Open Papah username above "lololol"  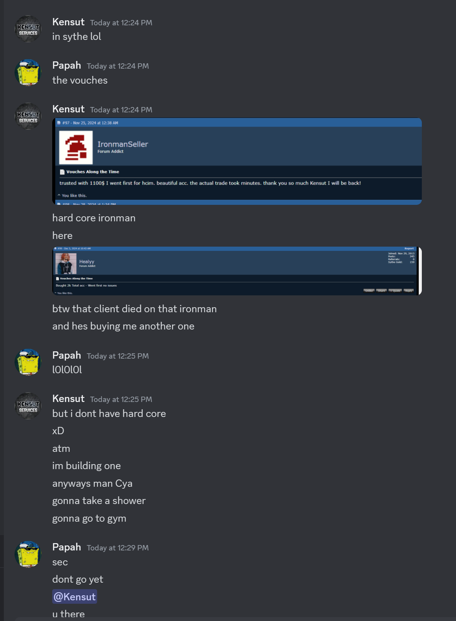pyautogui.click(x=67, y=356)
